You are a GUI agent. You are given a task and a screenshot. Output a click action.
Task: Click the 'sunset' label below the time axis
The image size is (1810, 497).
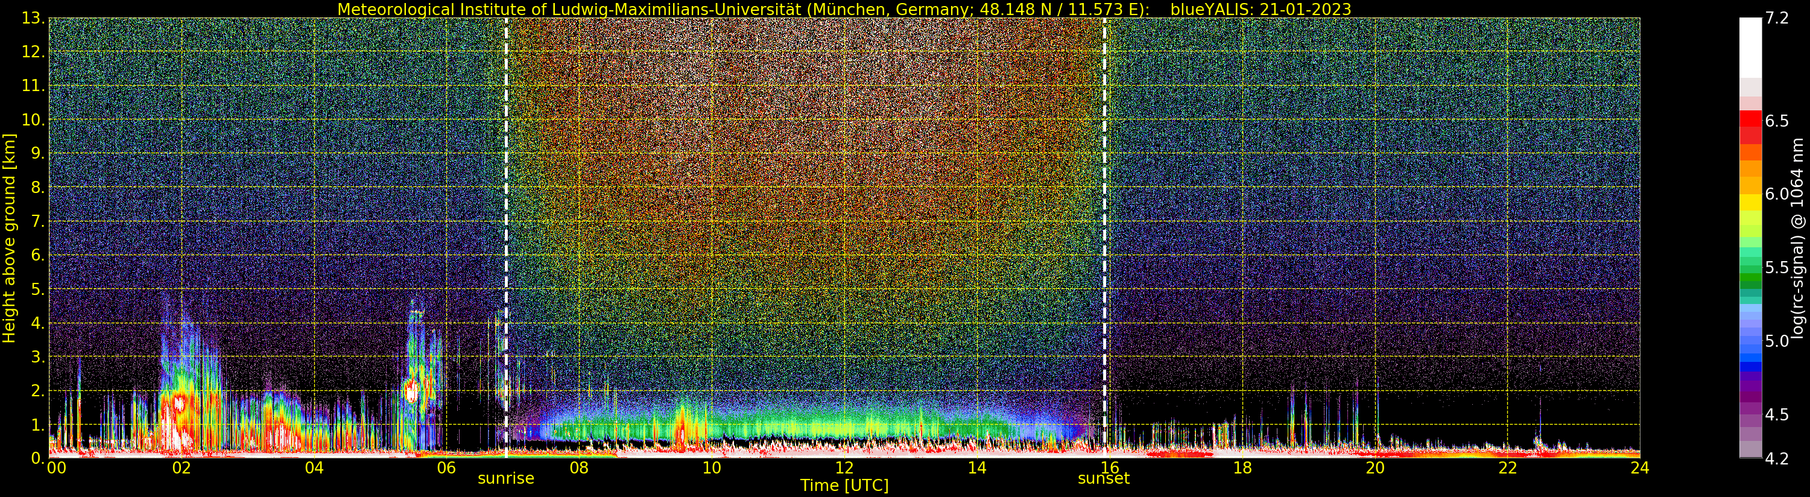pyautogui.click(x=1104, y=479)
